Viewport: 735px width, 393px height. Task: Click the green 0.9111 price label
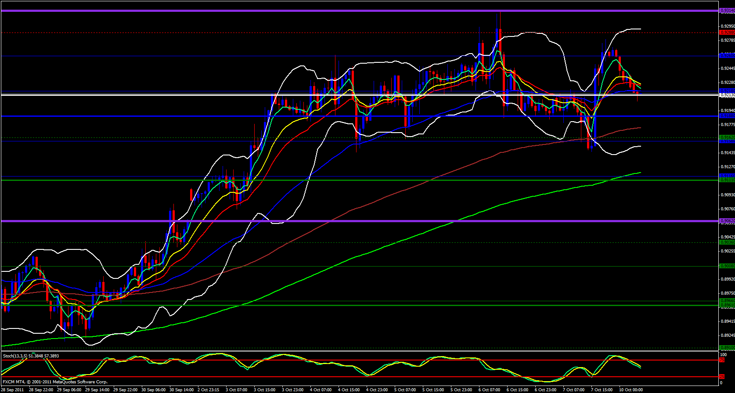[x=727, y=180]
